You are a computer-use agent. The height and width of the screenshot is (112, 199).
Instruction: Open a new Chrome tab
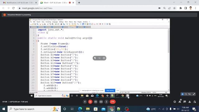tap(79, 3)
